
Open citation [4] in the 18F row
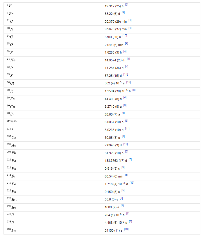[125, 51]
